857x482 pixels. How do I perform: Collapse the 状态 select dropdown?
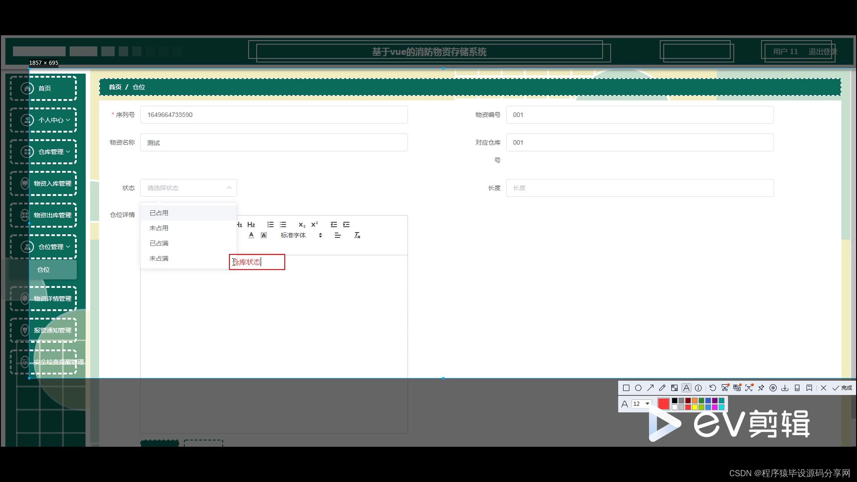(229, 188)
